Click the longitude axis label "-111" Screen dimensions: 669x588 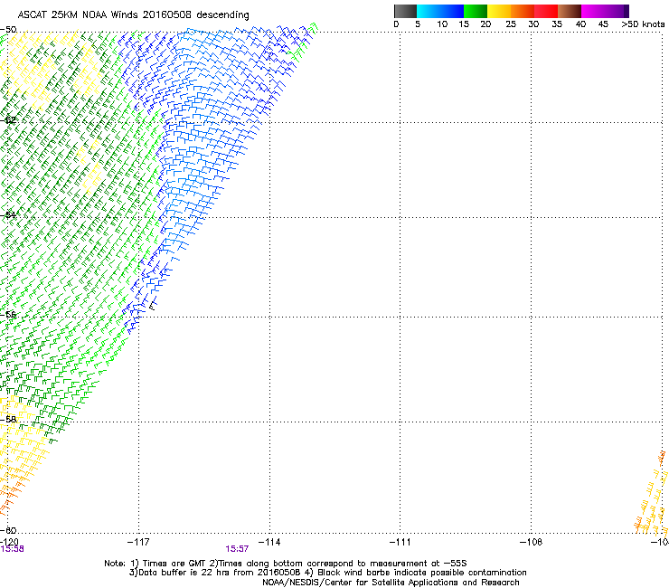coord(400,542)
